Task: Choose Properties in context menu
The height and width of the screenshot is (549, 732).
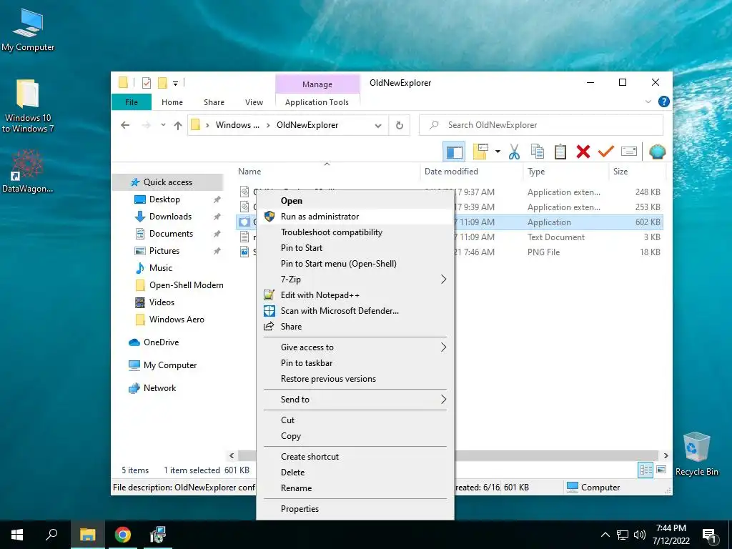Action: click(x=355, y=509)
